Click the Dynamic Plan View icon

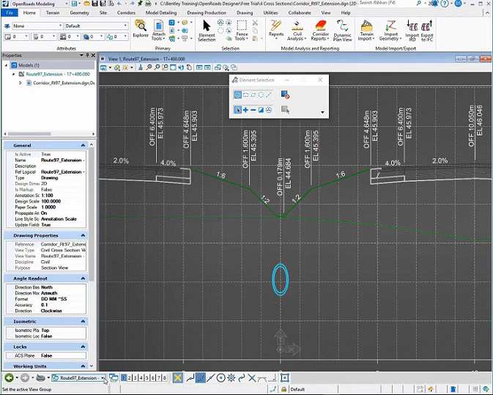pyautogui.click(x=342, y=29)
